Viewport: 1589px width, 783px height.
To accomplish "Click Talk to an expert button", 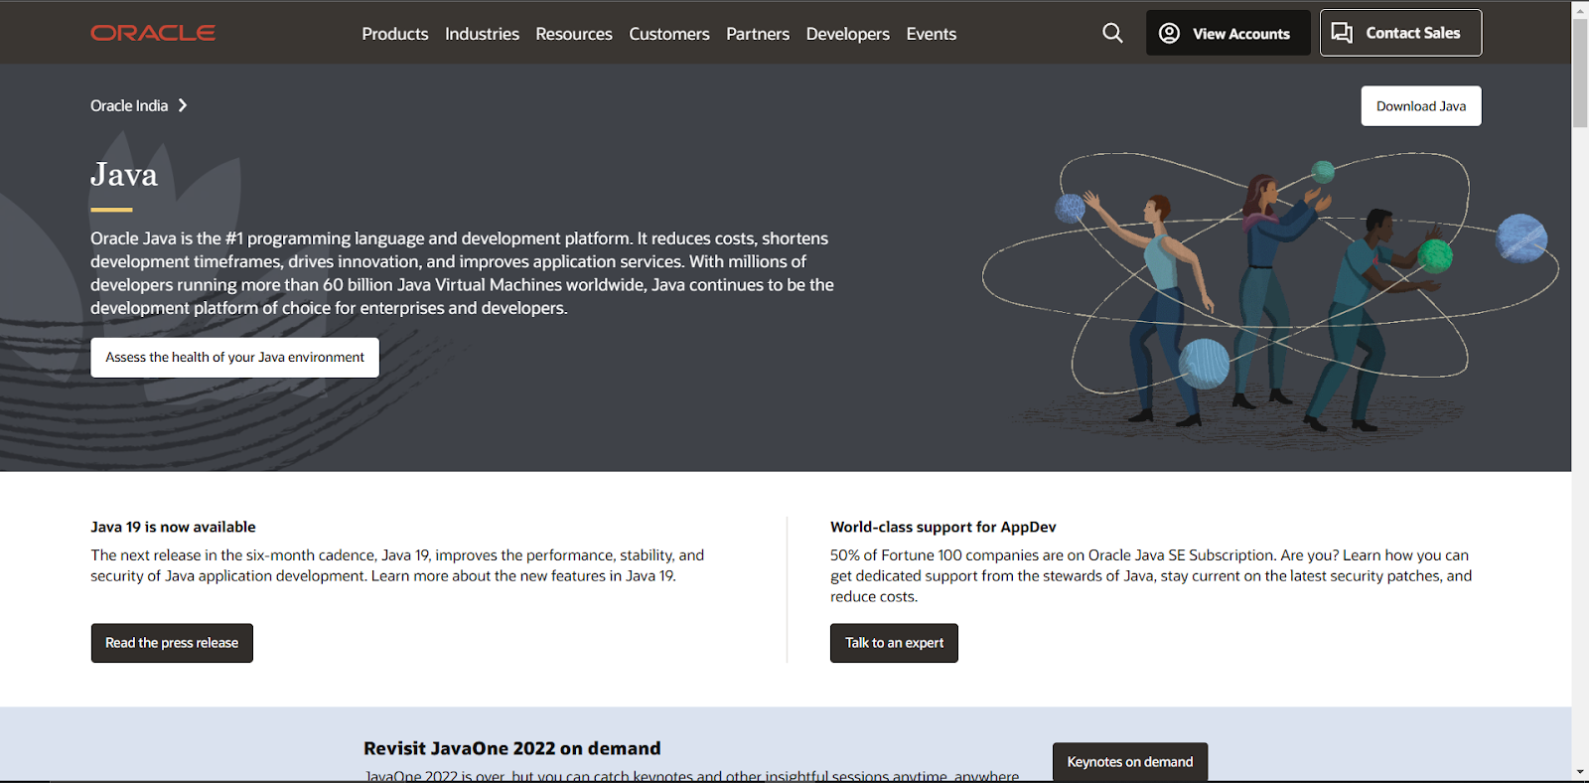I will (x=894, y=643).
